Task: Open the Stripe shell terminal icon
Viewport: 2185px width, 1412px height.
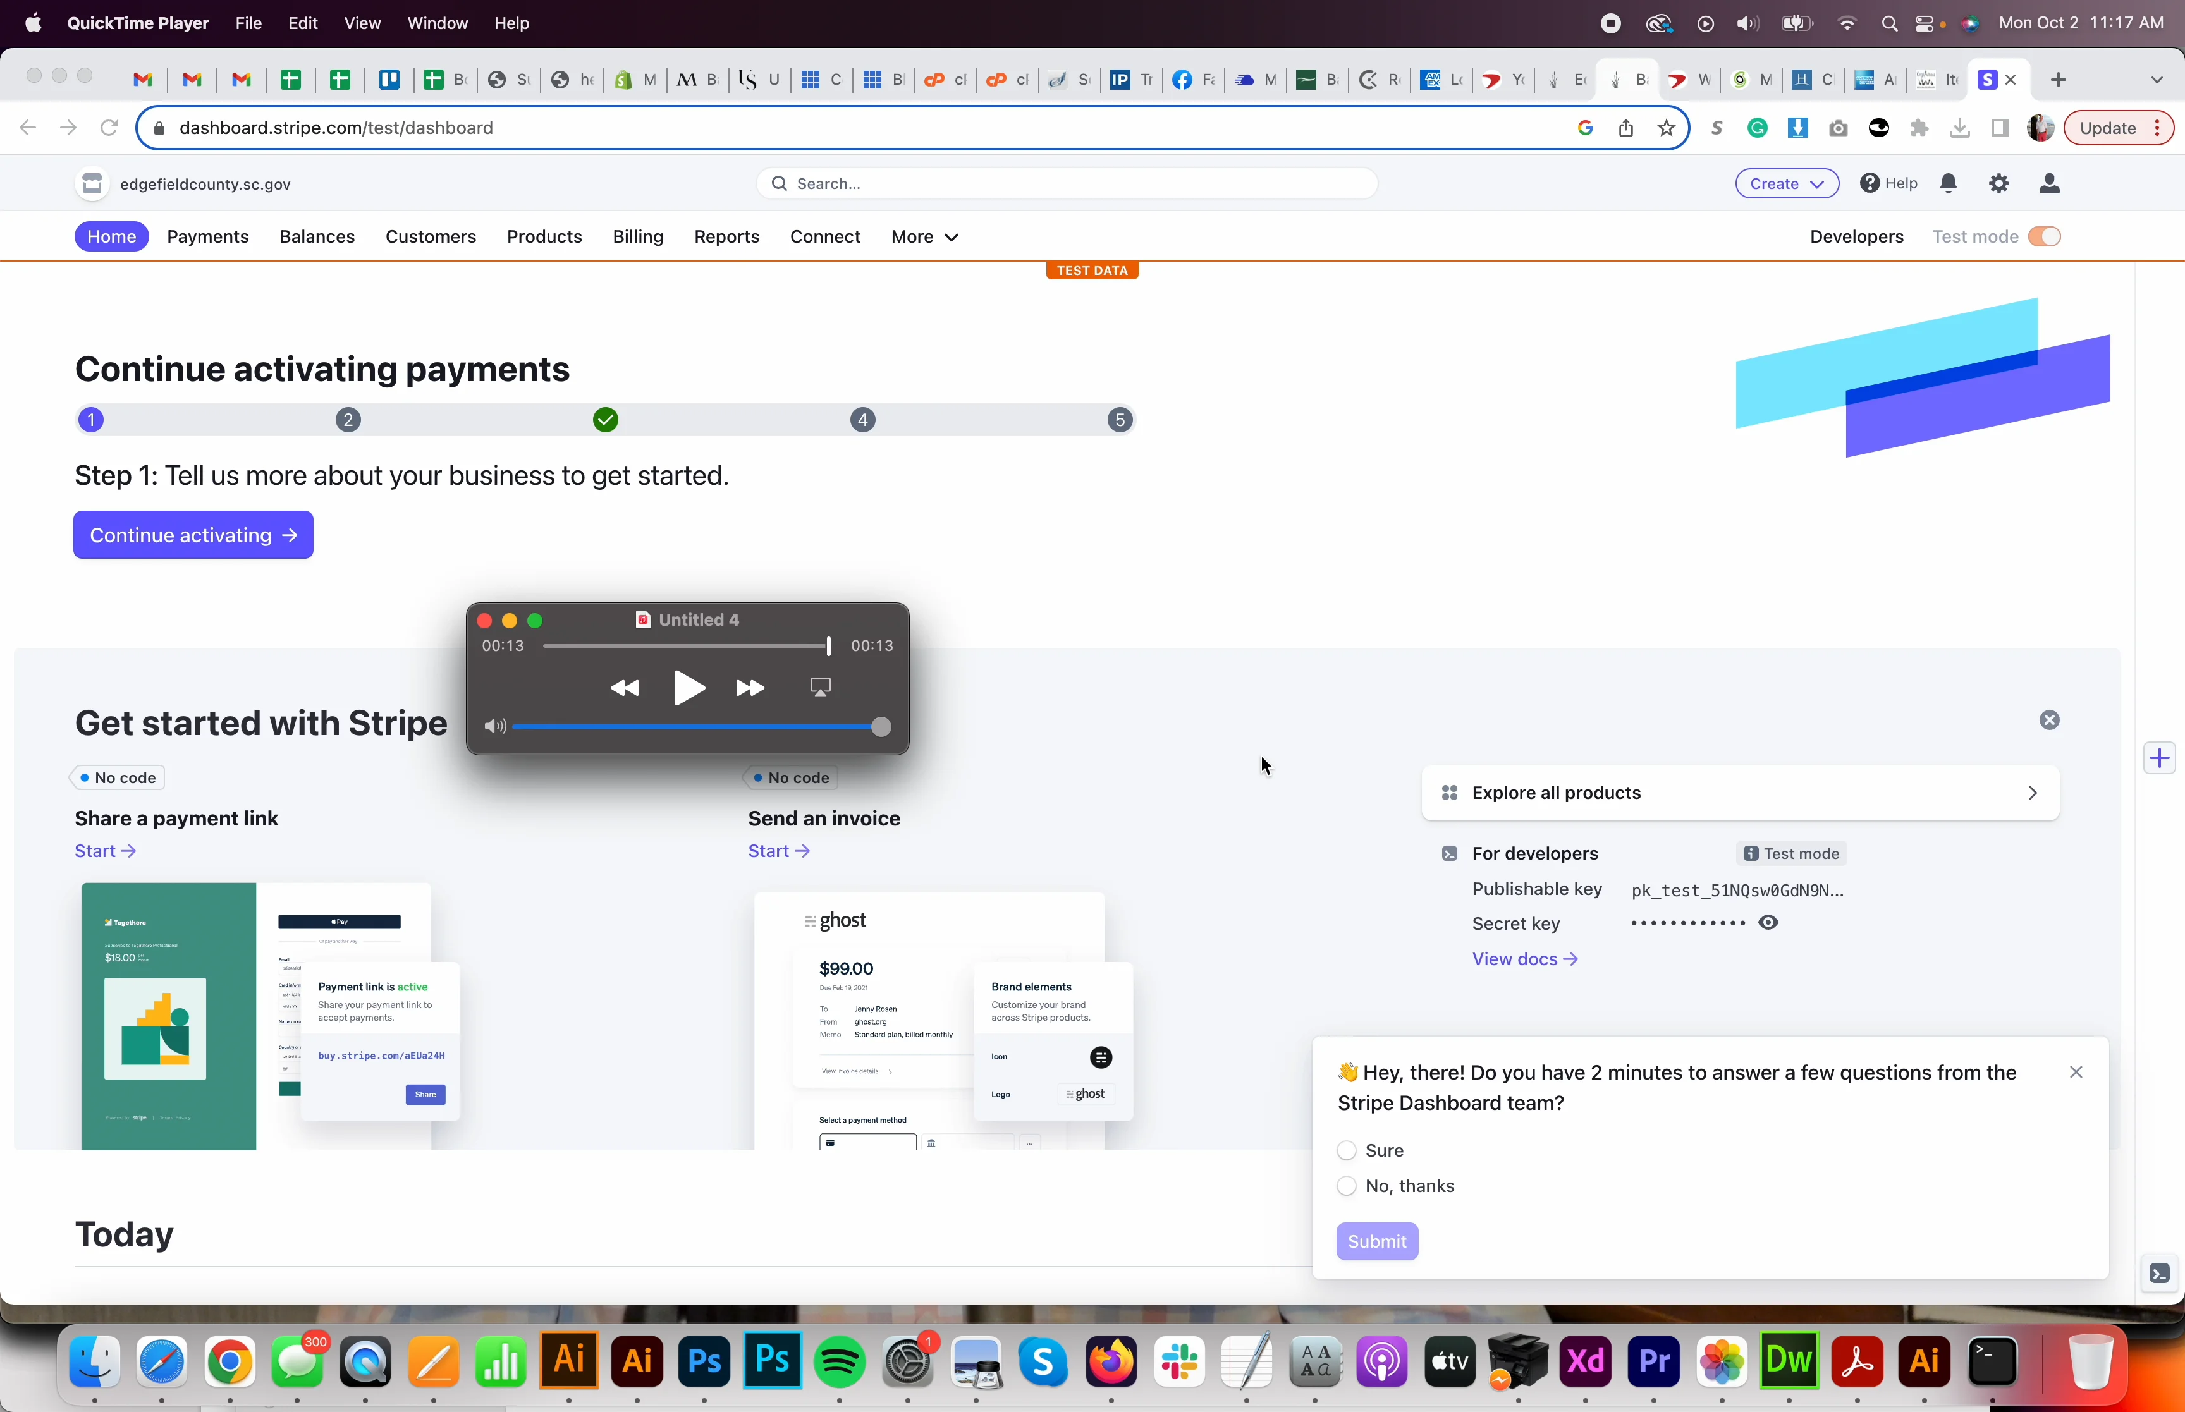Action: [x=2159, y=1273]
